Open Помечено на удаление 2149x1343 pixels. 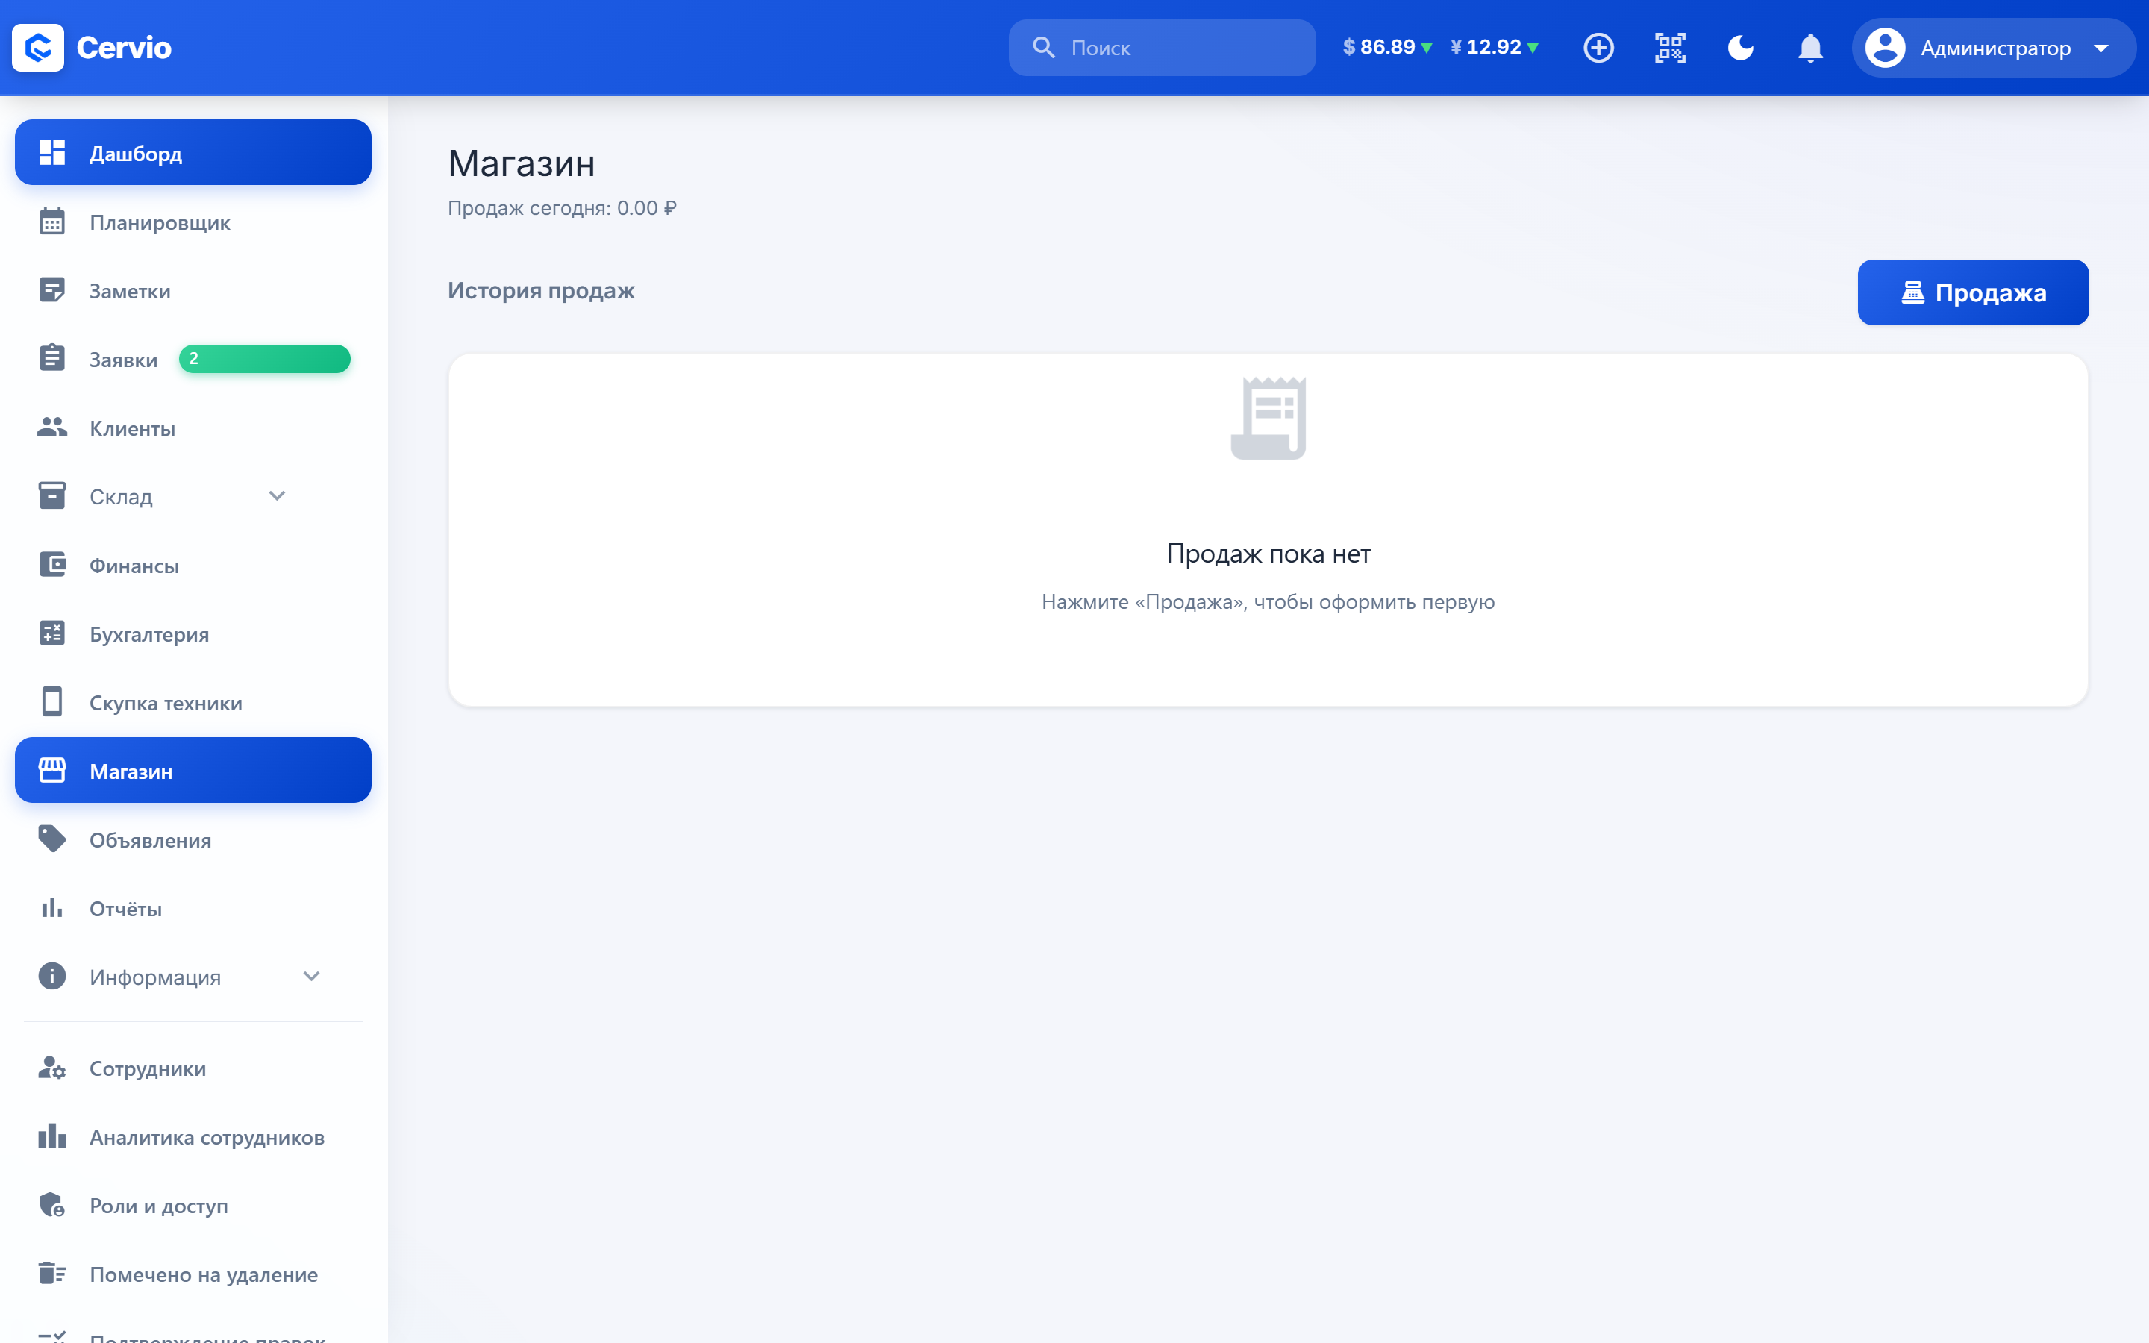tap(193, 1273)
